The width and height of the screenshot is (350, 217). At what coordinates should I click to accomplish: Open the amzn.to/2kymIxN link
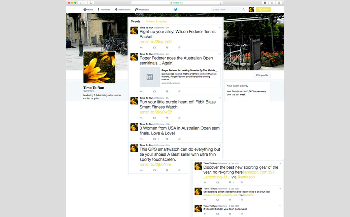pos(156,42)
